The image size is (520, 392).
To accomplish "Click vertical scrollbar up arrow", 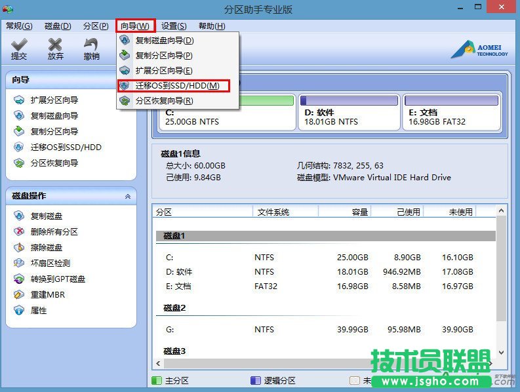I will coord(502,210).
